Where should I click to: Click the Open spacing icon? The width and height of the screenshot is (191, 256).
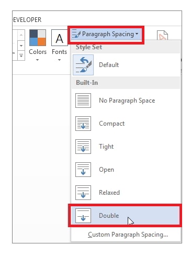pos(83,170)
